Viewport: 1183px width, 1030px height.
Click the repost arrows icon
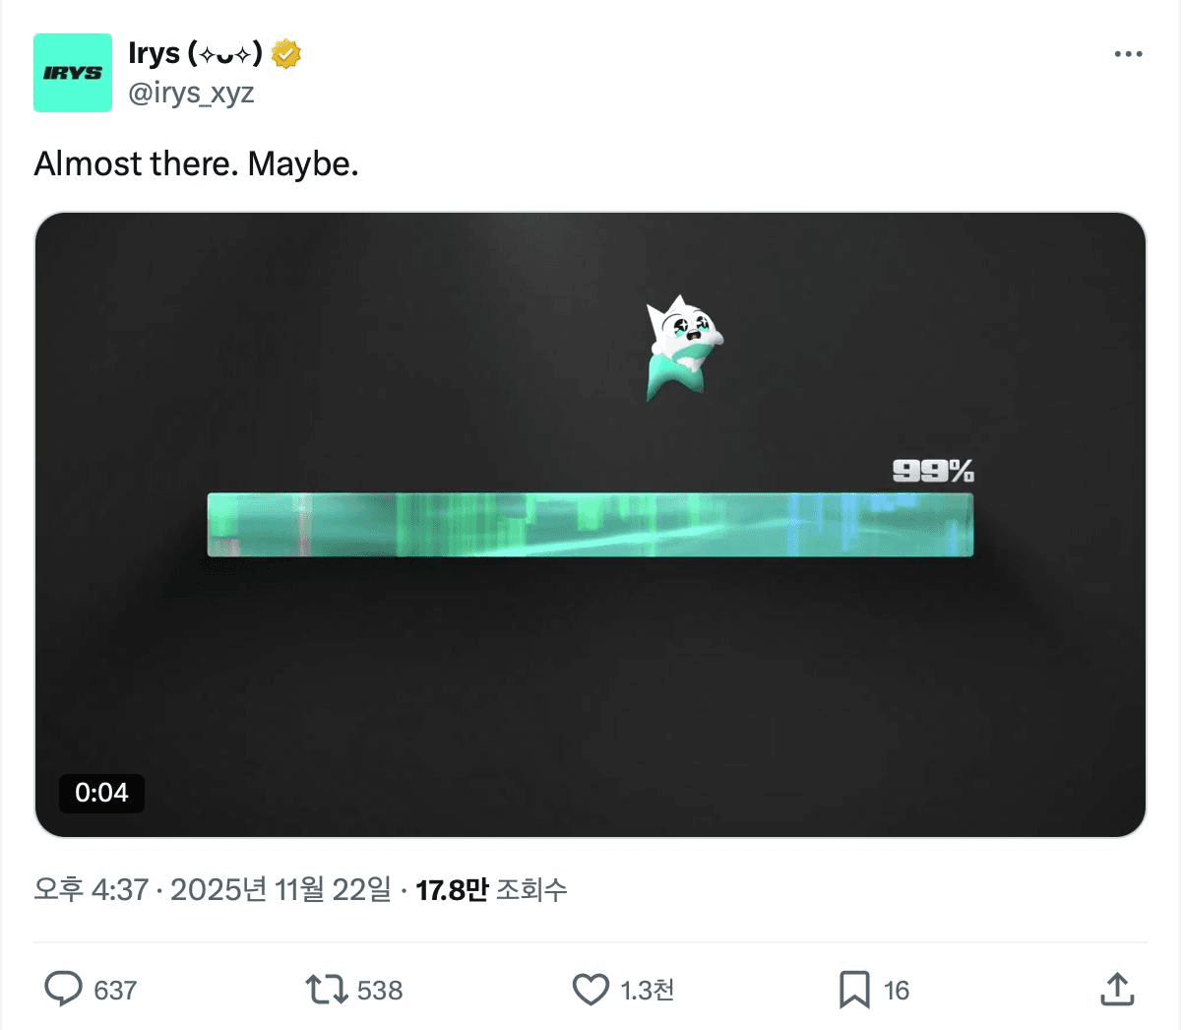pos(327,989)
